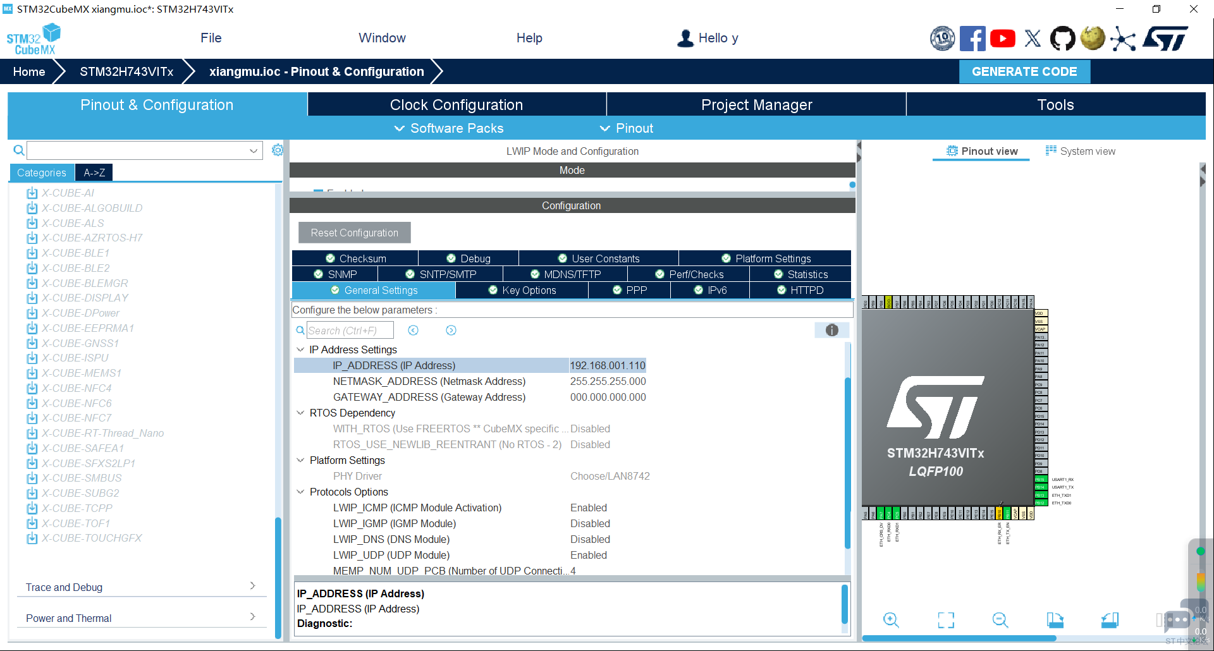Switch to System view
The height and width of the screenshot is (651, 1214).
tap(1081, 151)
